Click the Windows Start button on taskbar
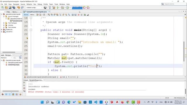This screenshot has height=105, width=187. tap(42, 102)
